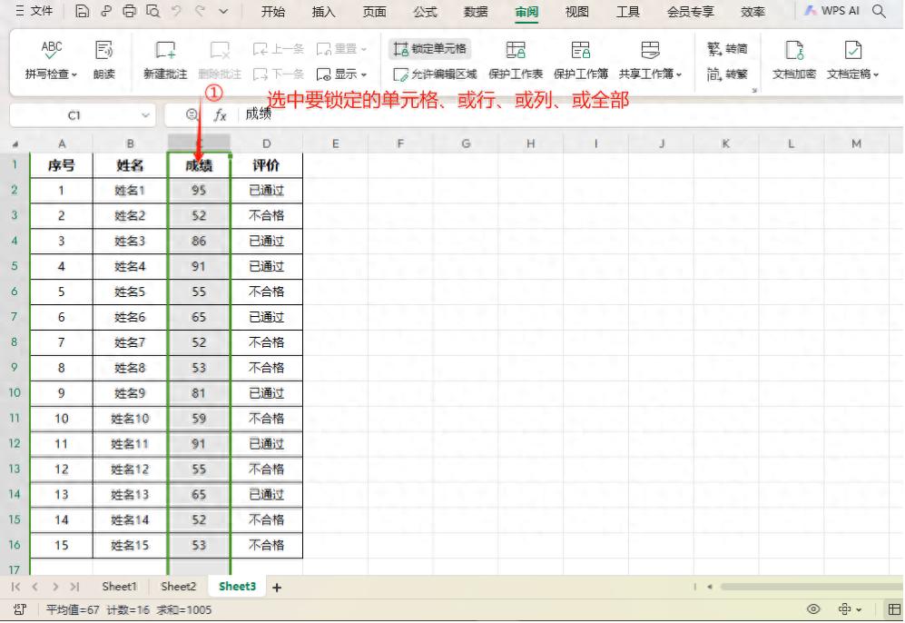Click cell 姓名7
Viewport: 905px width, 623px height.
130,342
